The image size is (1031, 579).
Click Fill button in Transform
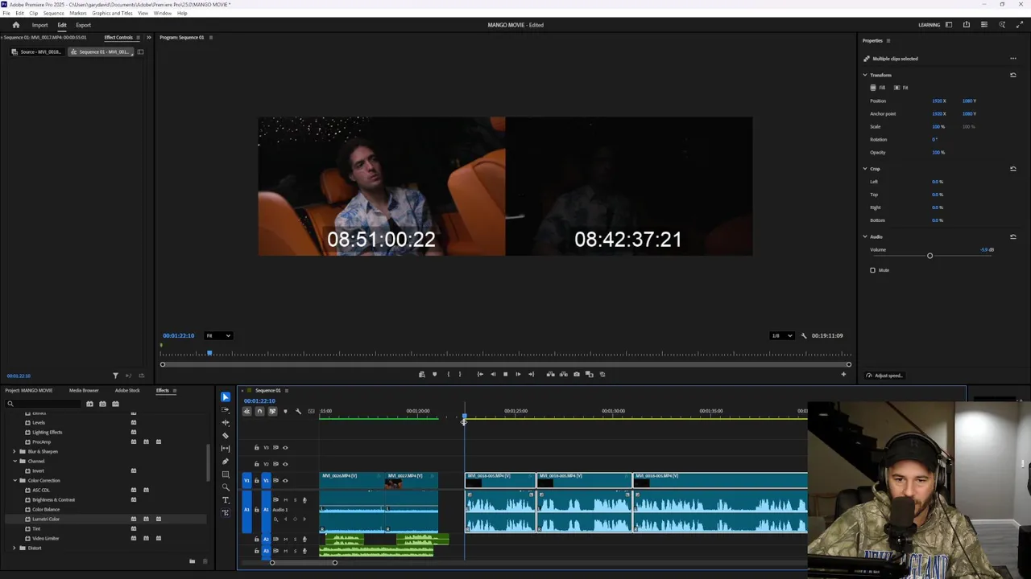coord(878,88)
